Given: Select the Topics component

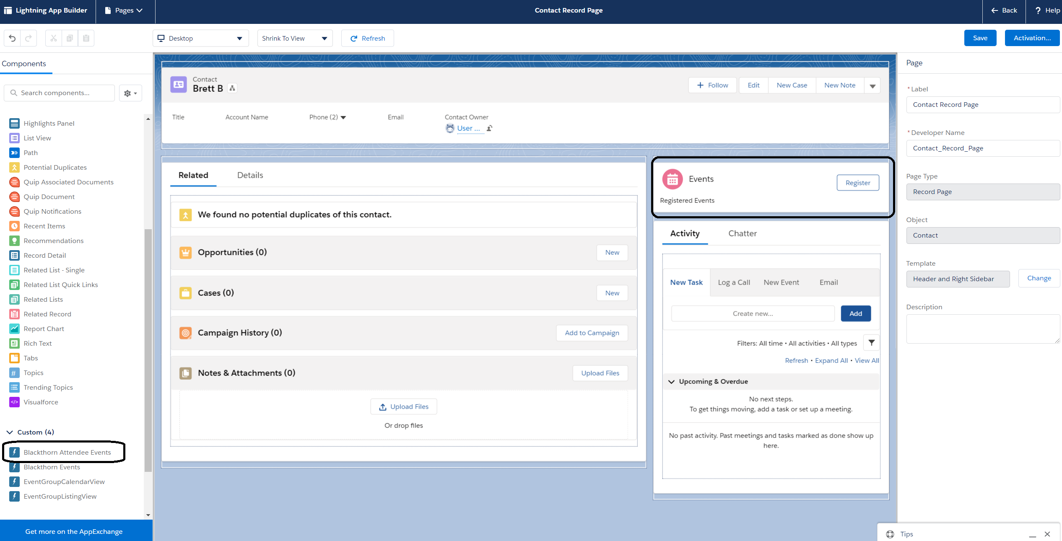Looking at the screenshot, I should 26,373.
